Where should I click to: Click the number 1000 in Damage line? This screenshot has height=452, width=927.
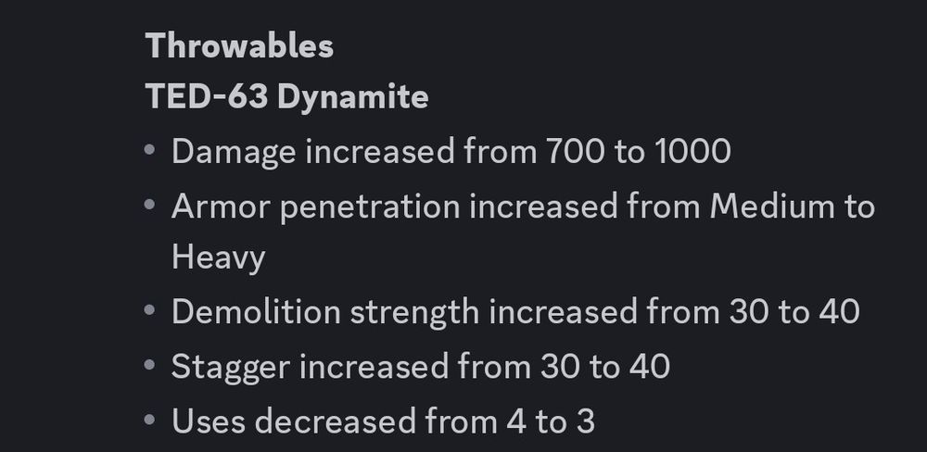(692, 151)
